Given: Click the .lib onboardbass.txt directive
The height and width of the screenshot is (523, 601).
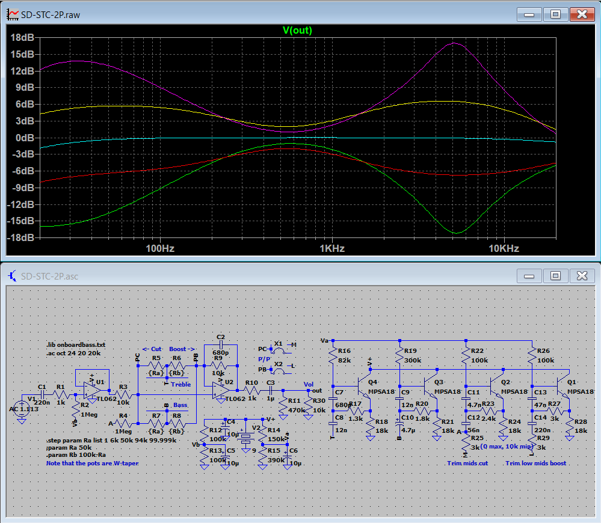Looking at the screenshot, I should coord(76,344).
